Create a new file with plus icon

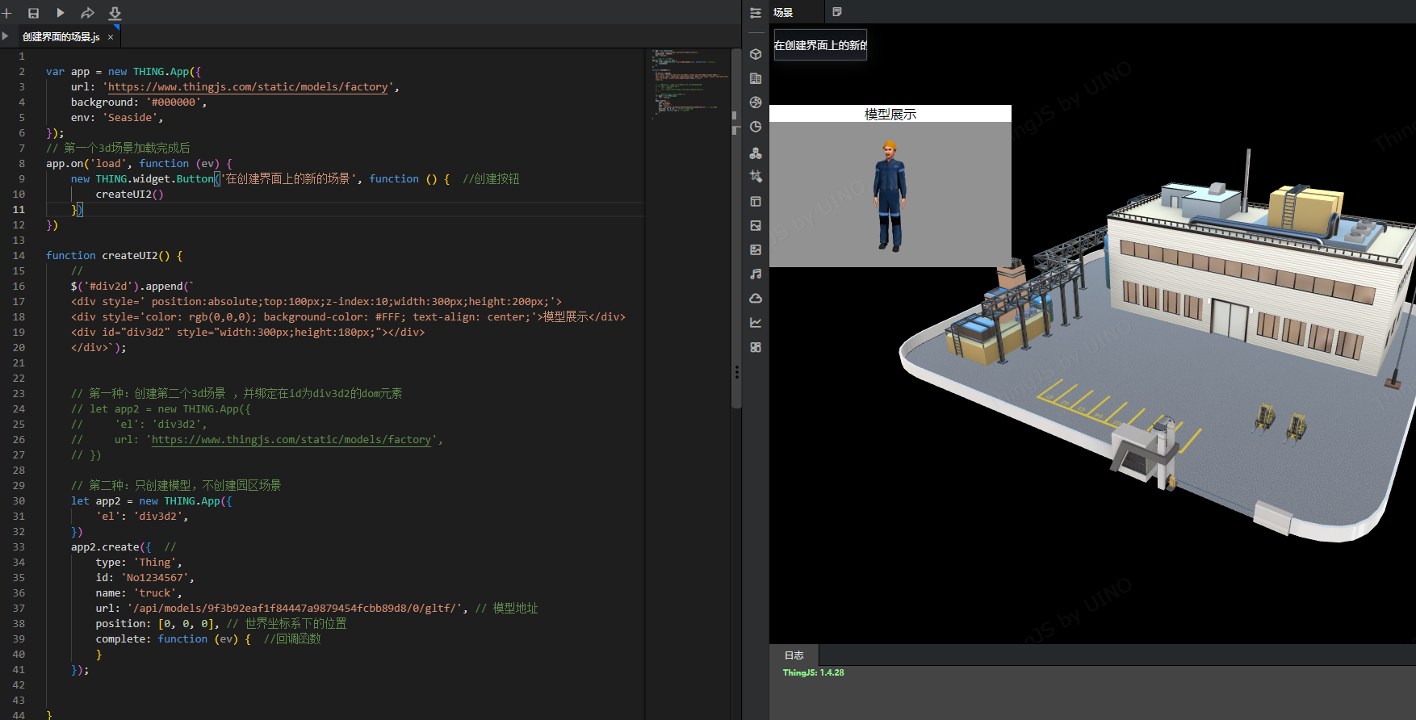coord(7,13)
